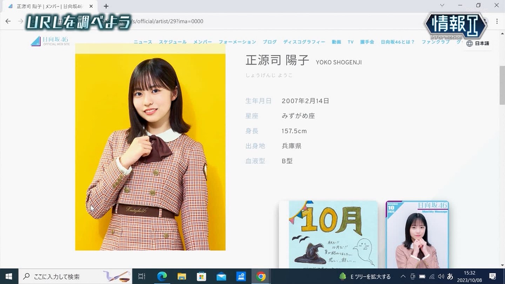Open Microsoft Store from the taskbar
Viewport: 505px width, 284px height.
(x=201, y=277)
